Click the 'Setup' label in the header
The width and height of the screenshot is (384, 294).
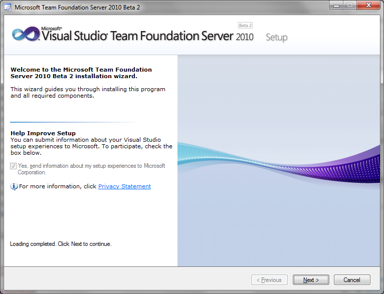point(277,37)
